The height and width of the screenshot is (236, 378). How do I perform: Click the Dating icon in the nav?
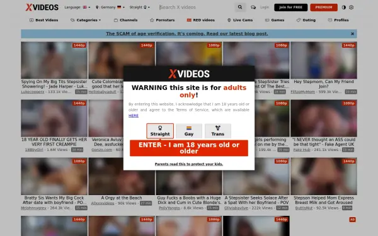click(299, 20)
